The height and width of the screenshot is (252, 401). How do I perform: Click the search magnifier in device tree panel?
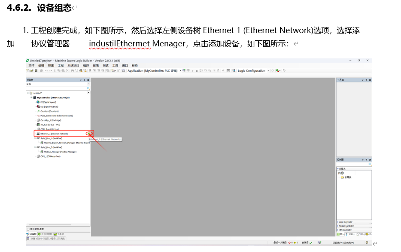click(88, 88)
